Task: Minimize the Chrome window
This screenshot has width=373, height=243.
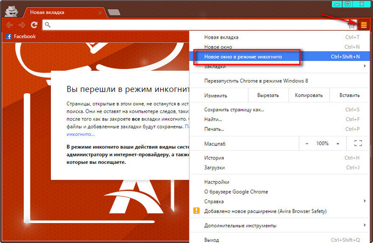Action: click(x=337, y=4)
